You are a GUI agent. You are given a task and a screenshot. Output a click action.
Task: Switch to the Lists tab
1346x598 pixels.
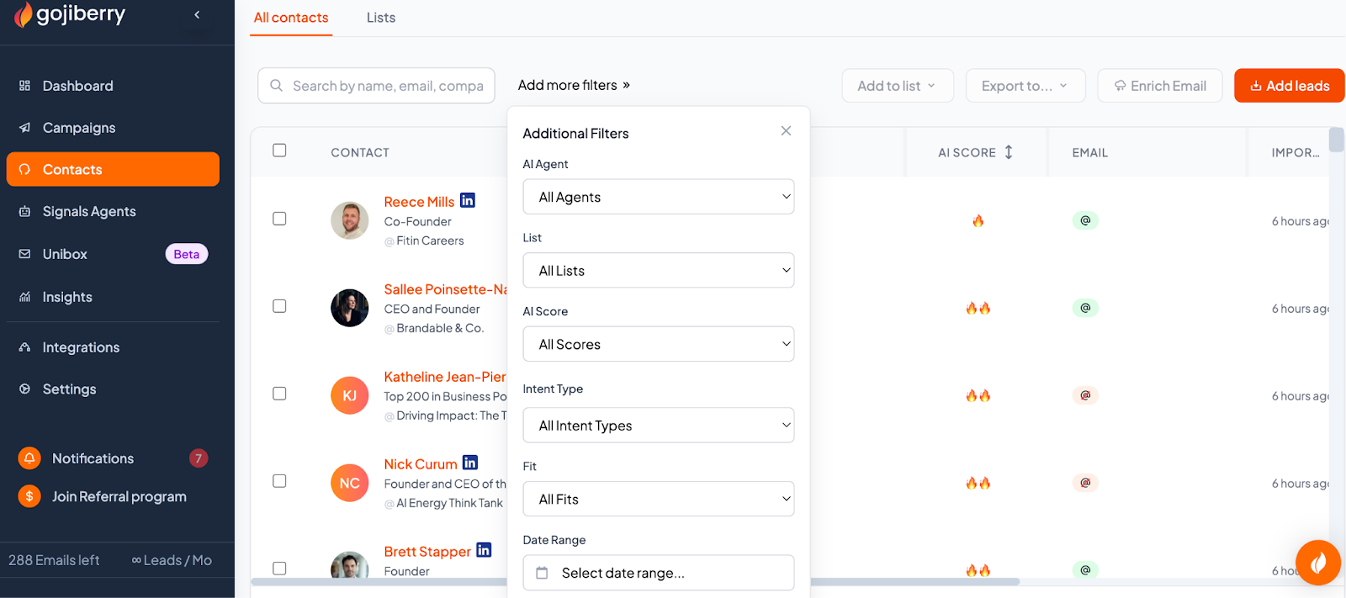381,18
